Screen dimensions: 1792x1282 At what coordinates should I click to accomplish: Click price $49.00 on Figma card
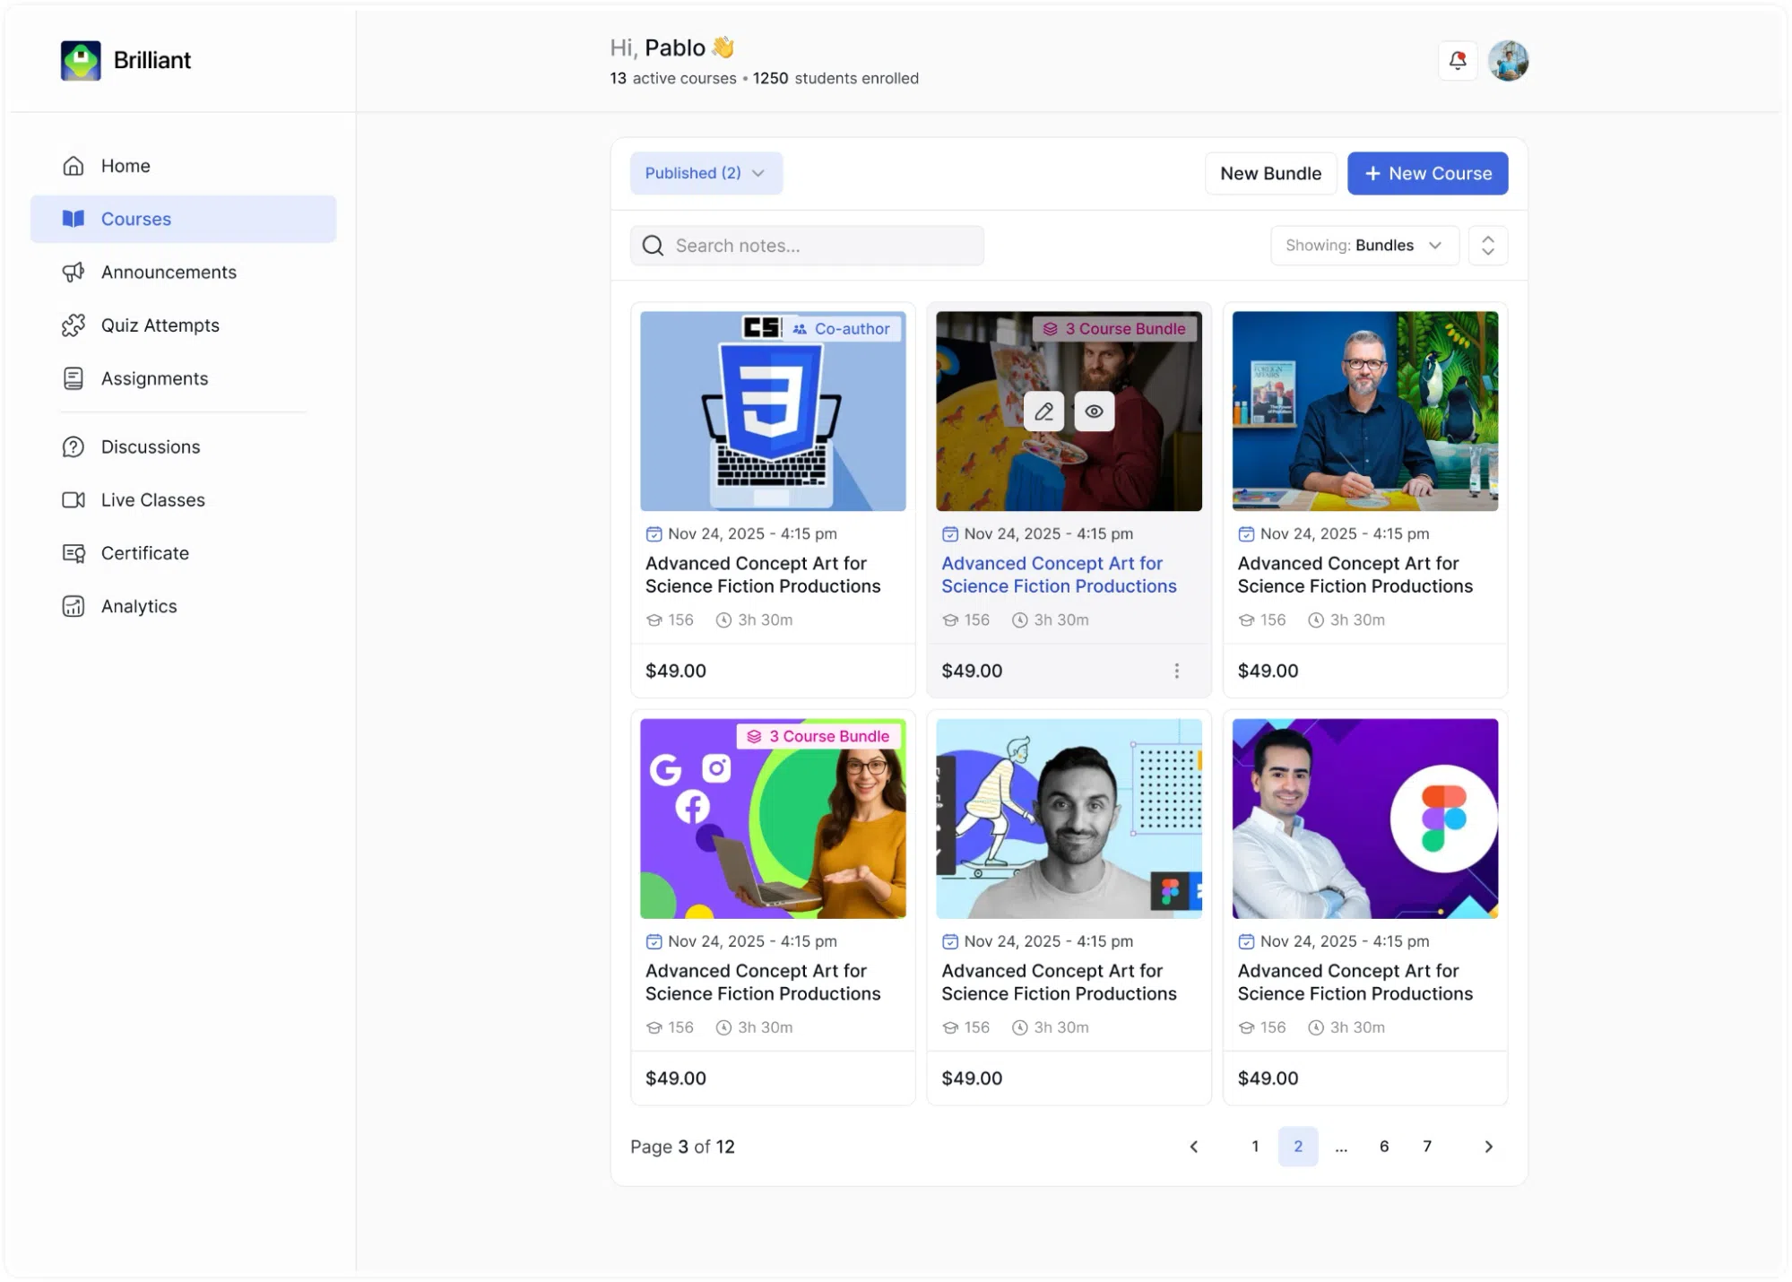click(1268, 1078)
